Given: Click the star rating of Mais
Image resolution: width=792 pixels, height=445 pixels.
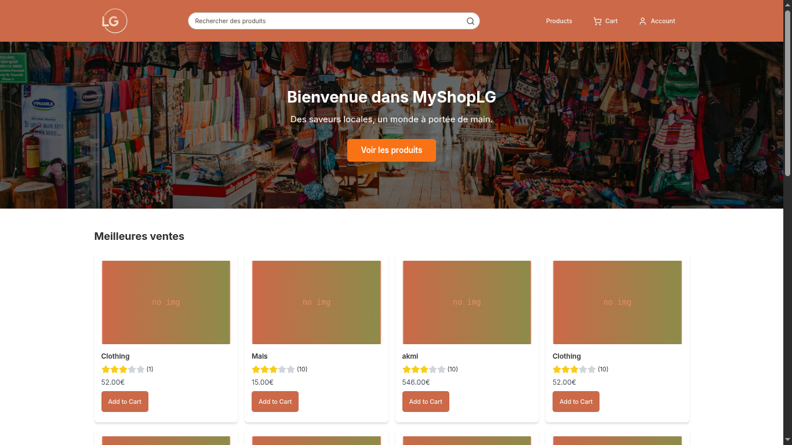Looking at the screenshot, I should (273, 369).
